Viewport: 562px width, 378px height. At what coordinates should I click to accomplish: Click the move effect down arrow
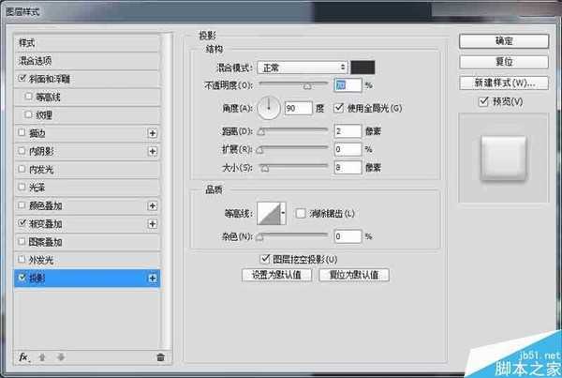point(62,357)
